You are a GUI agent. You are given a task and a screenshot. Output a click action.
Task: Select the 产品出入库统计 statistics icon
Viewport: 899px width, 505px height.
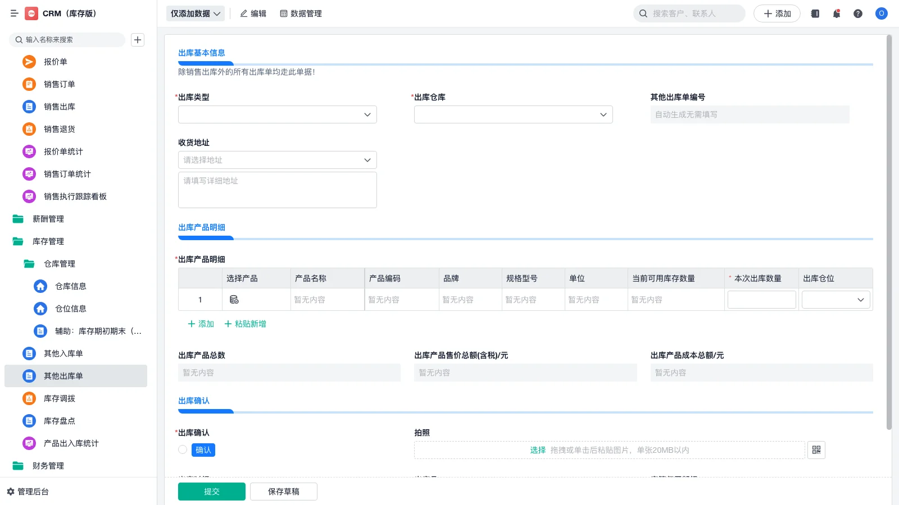[x=29, y=443]
